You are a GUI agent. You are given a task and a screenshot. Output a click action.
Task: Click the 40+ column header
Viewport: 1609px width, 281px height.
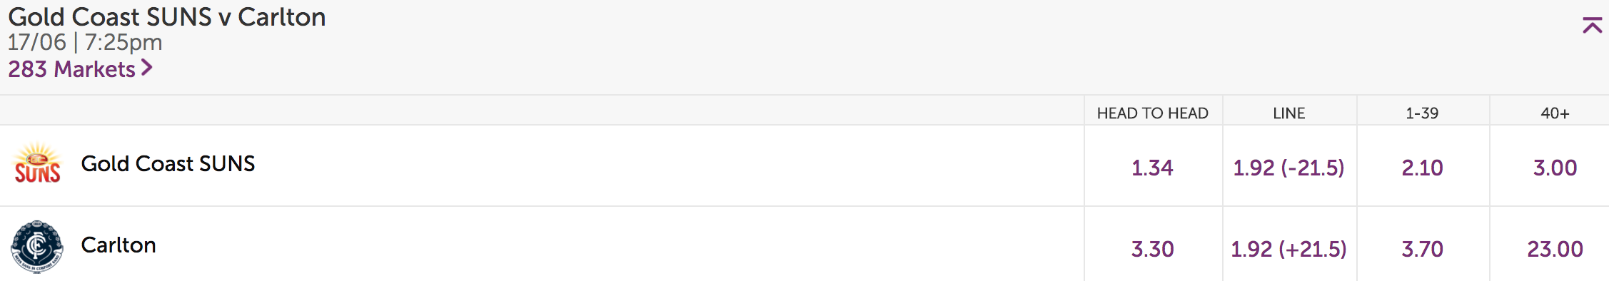(x=1555, y=113)
